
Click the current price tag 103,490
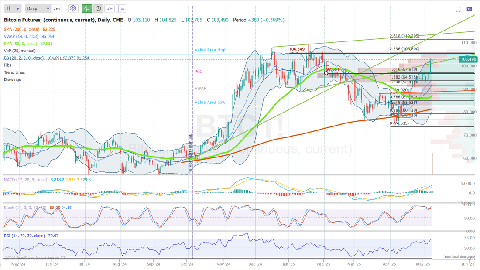coord(468,59)
